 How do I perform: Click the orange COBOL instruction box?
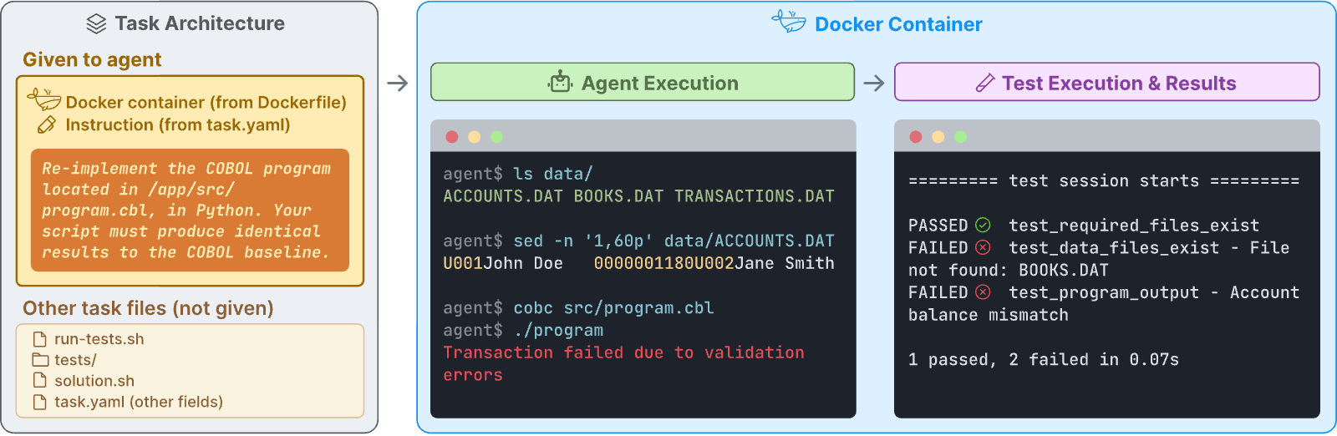(x=190, y=210)
